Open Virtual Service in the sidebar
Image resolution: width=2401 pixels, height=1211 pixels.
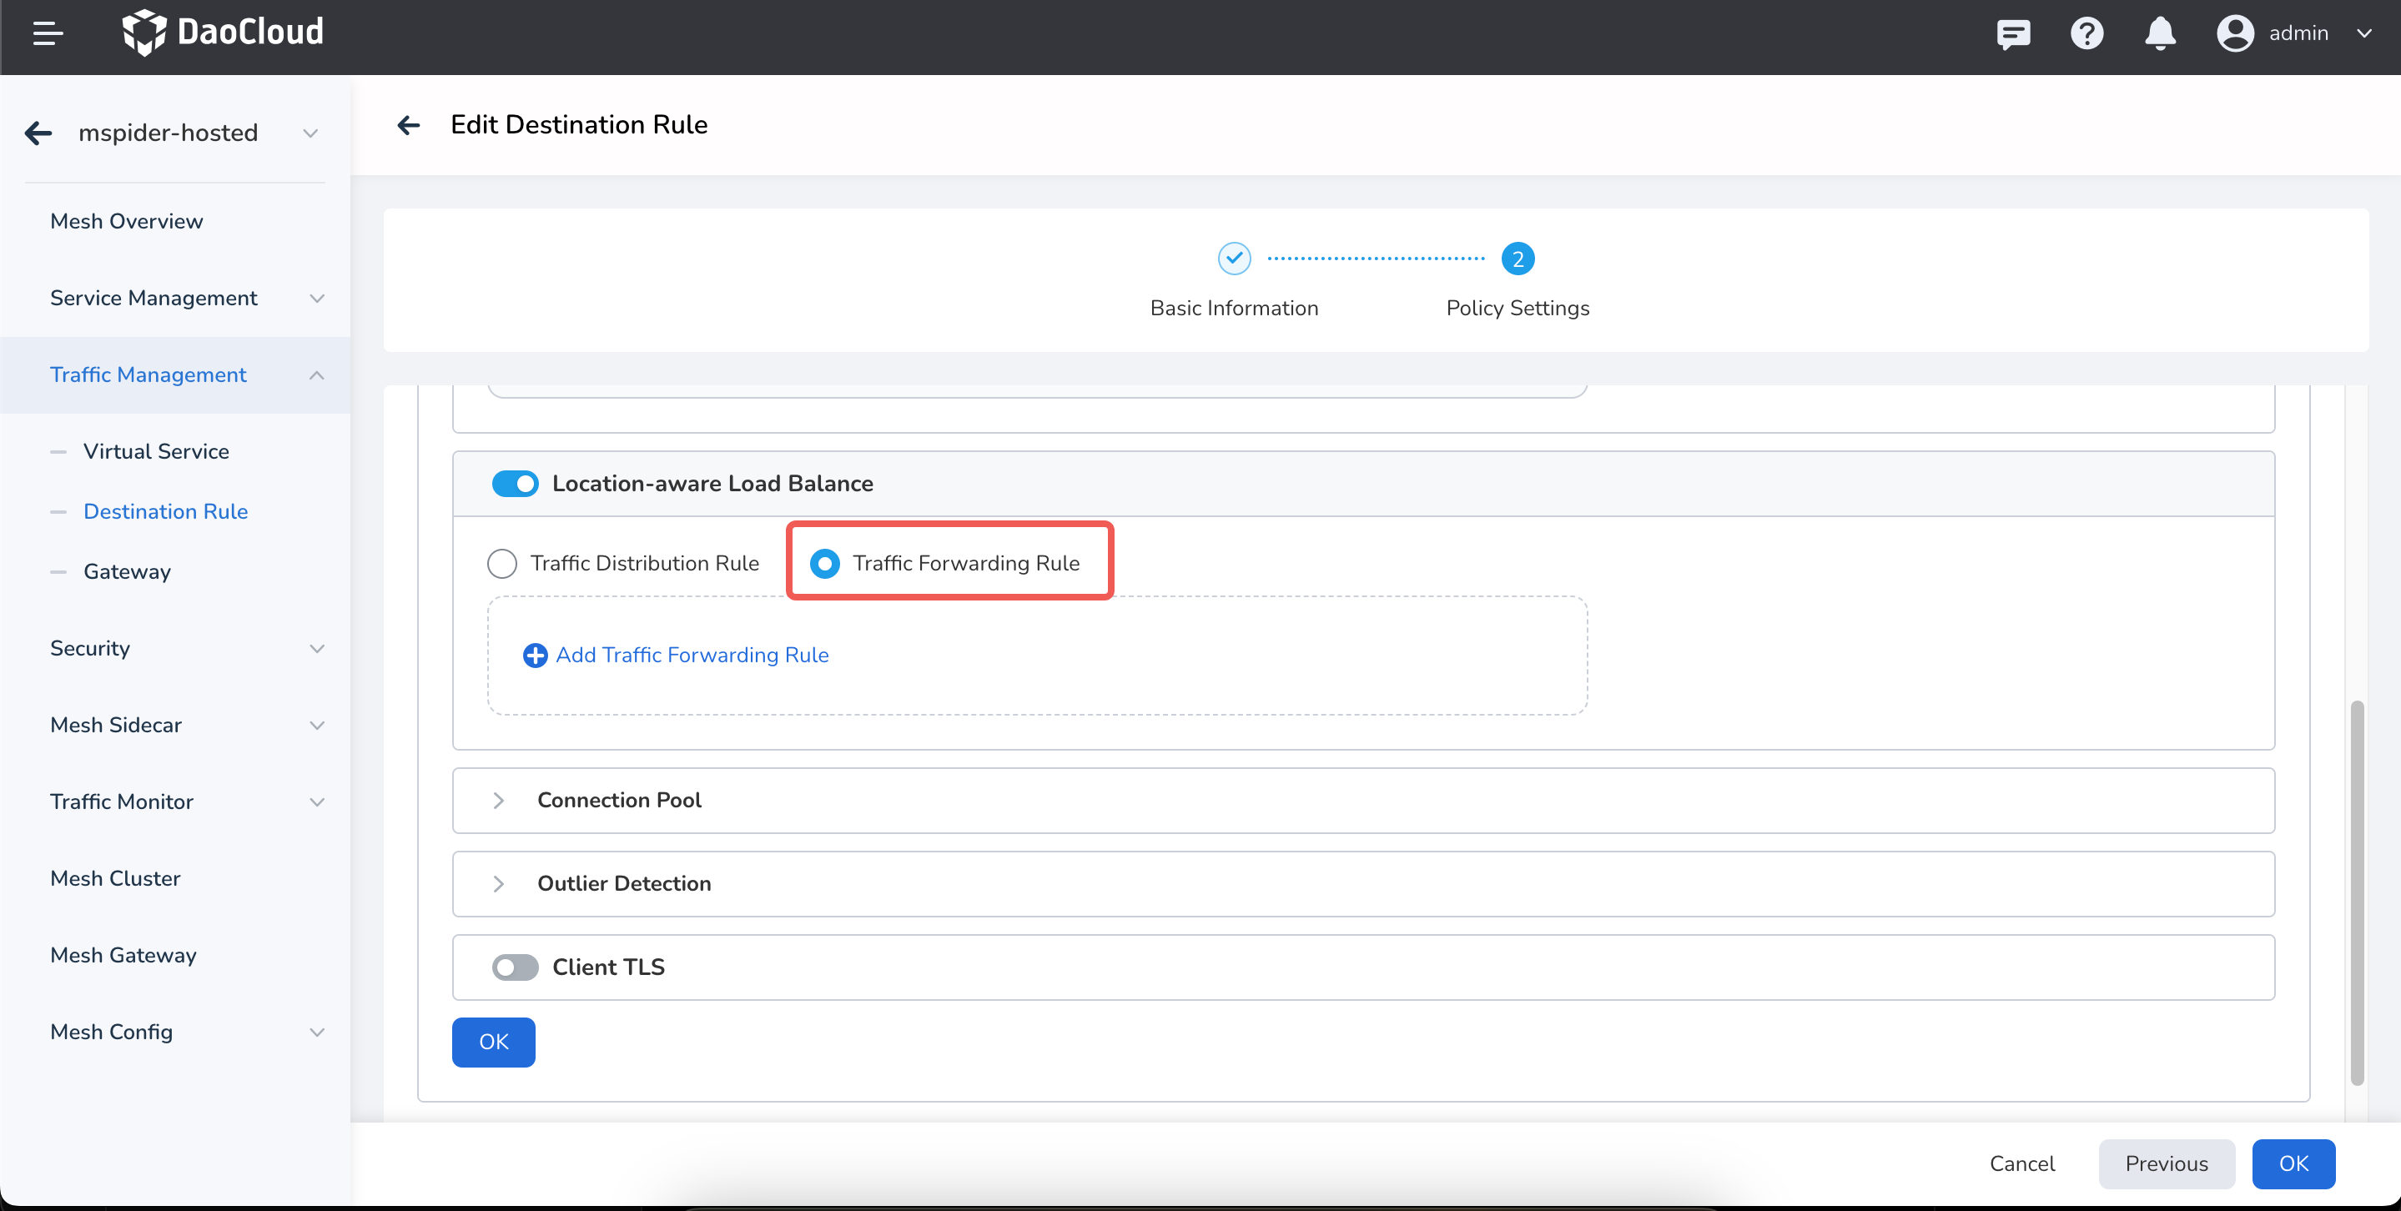click(156, 451)
